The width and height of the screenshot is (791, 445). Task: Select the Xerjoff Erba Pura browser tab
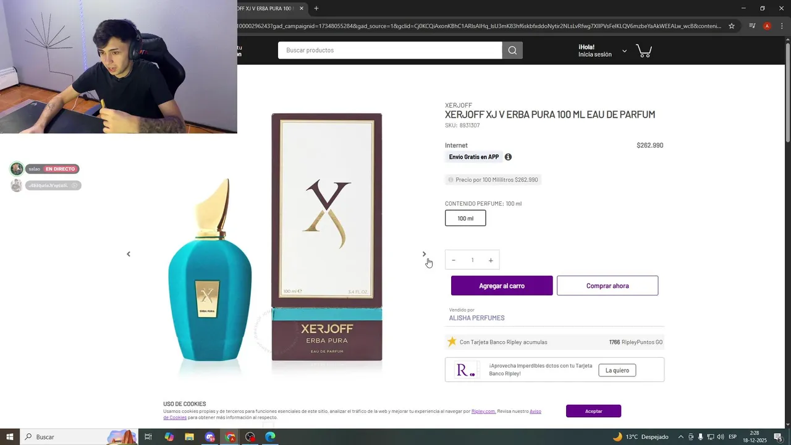coord(270,8)
